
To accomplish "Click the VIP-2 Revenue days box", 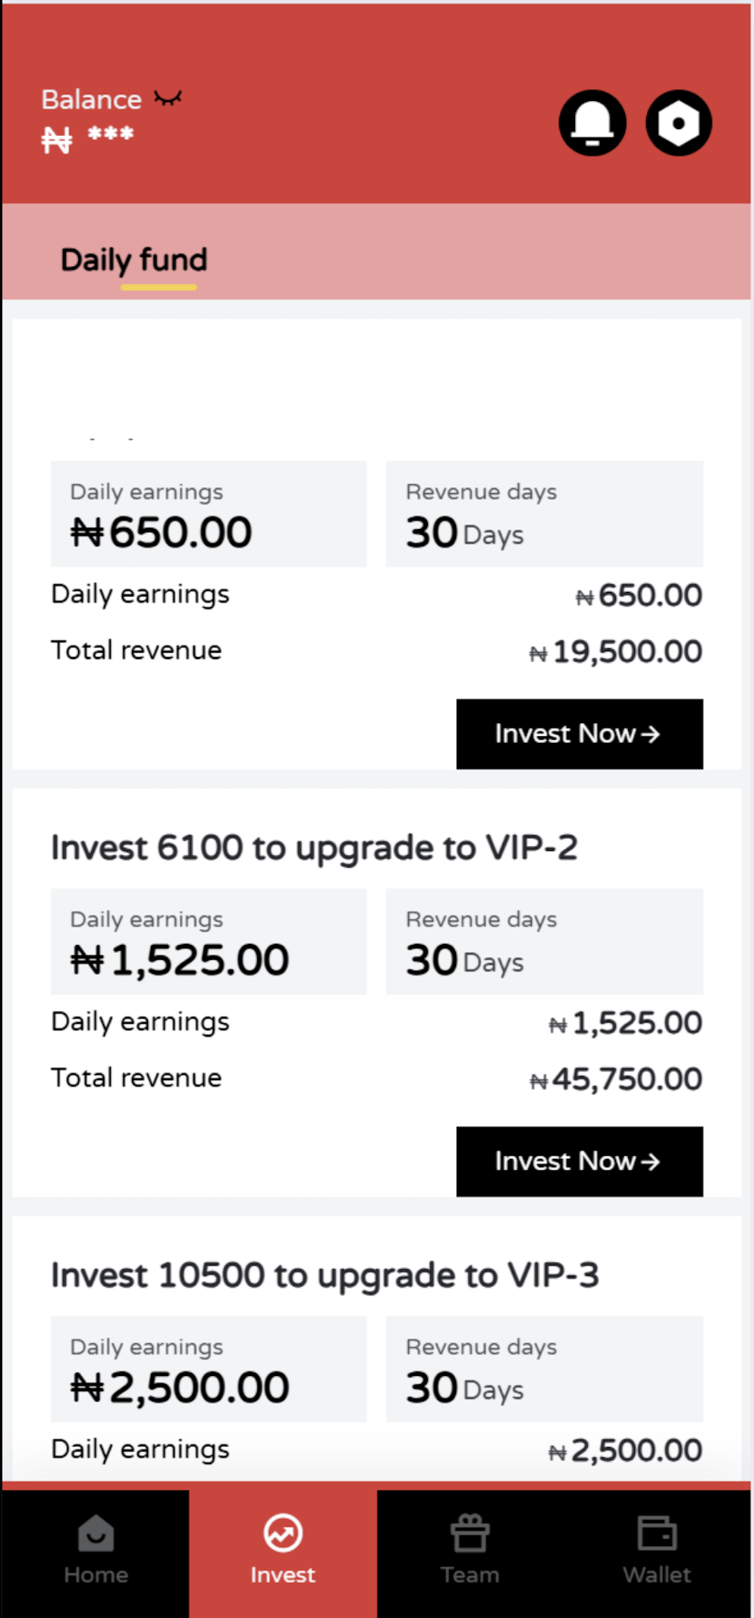I will point(544,942).
